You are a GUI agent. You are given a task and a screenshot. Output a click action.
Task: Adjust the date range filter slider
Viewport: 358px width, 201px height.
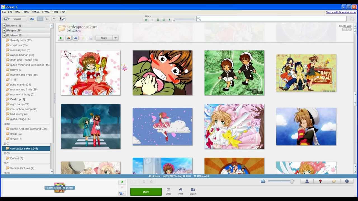click(x=184, y=19)
